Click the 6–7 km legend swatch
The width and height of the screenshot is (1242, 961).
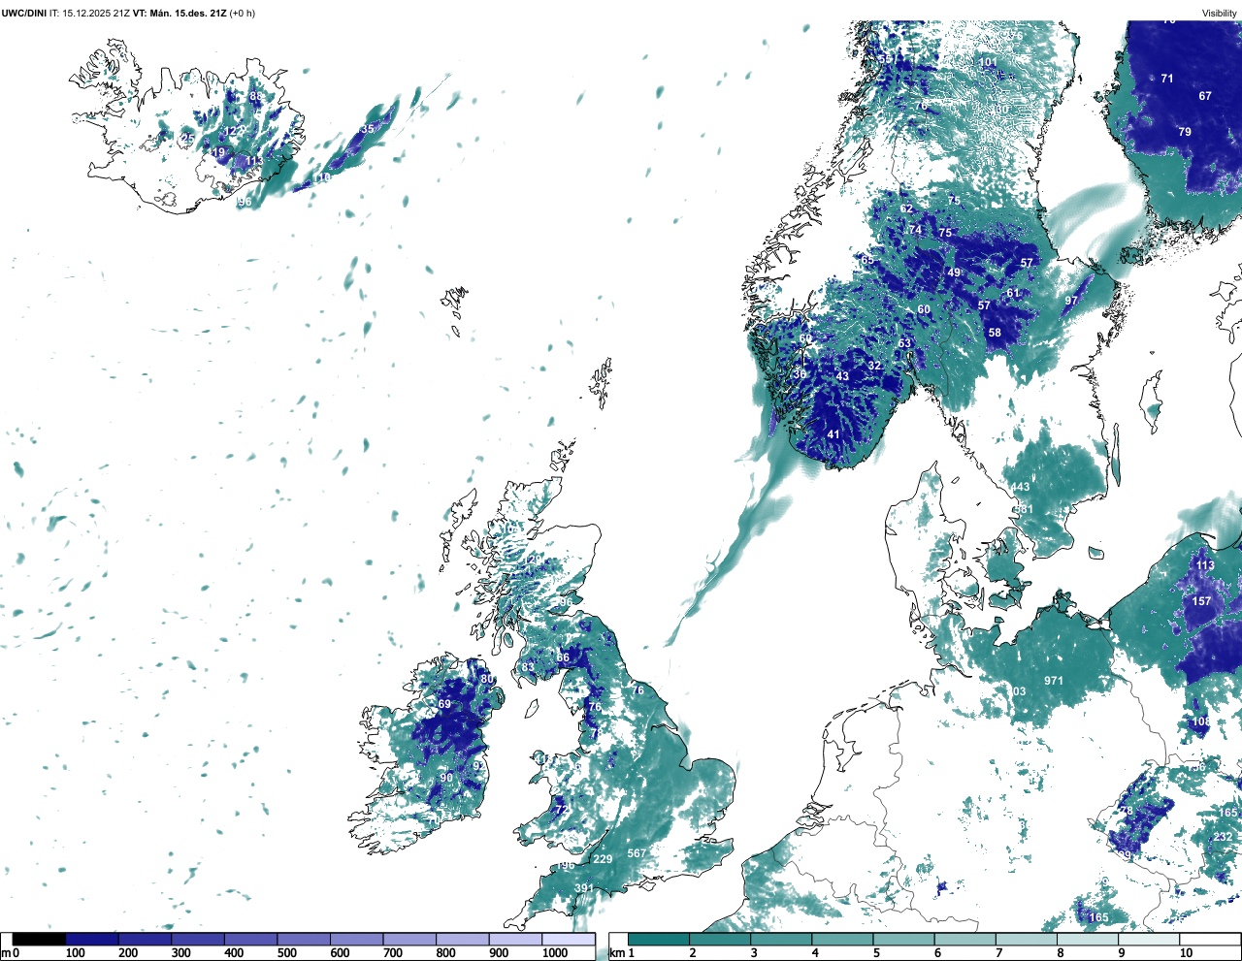[964, 940]
